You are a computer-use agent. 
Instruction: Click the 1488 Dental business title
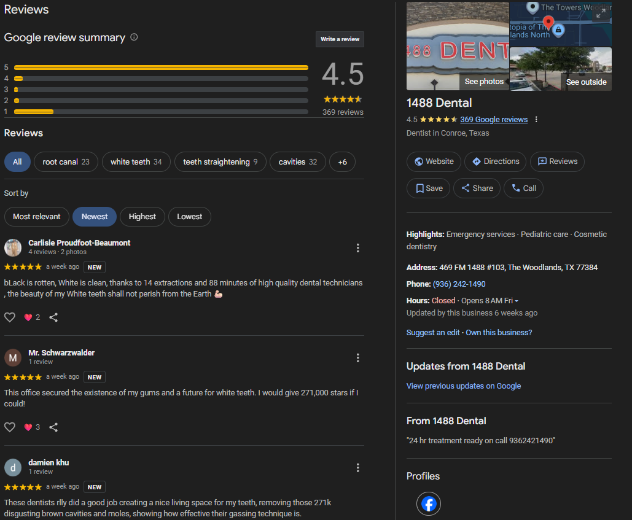[439, 103]
